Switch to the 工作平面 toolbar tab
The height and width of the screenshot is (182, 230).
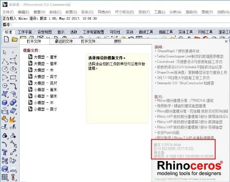(x=25, y=32)
